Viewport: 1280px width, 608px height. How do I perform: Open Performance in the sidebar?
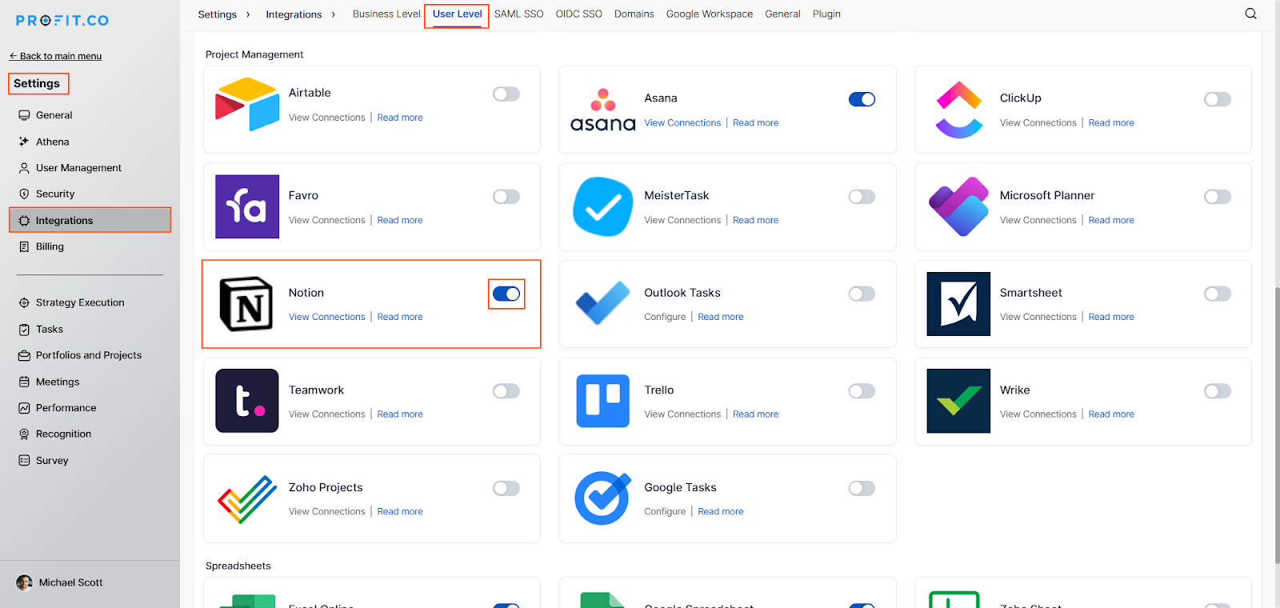(66, 408)
